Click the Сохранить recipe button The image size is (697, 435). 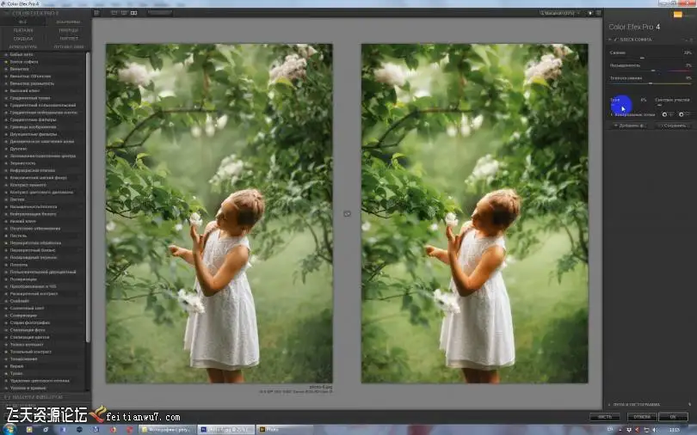(672, 126)
